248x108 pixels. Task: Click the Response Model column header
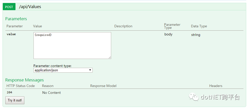[x=103, y=86]
